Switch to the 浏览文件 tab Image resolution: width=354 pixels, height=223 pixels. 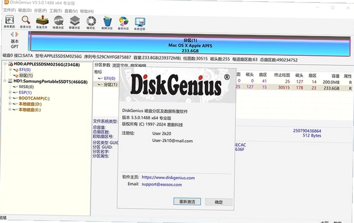(120, 65)
